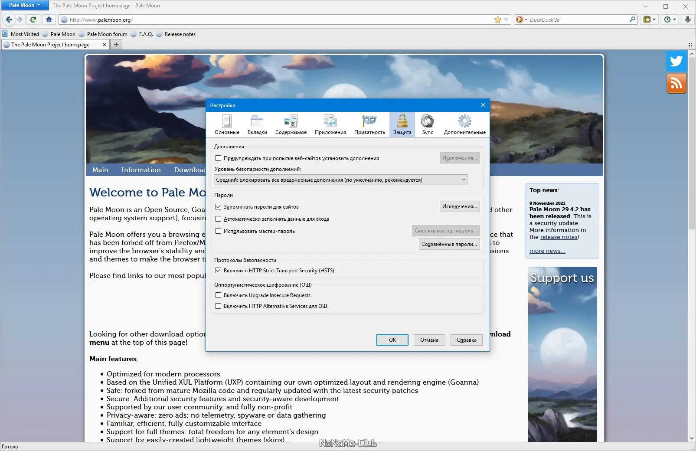The image size is (696, 451).
Task: Switch to the Вкладки settings tab
Action: (257, 124)
